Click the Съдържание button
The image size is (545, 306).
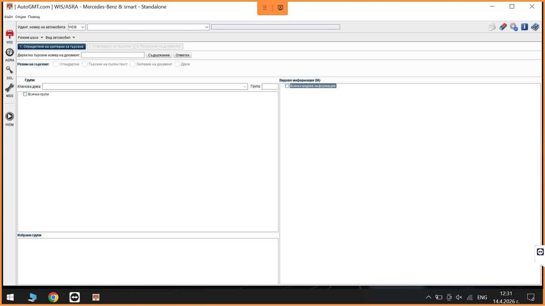point(159,55)
